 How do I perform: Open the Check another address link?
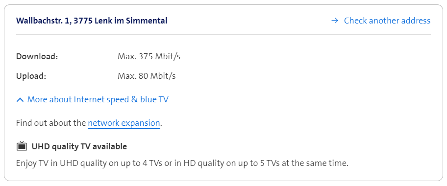[380, 21]
